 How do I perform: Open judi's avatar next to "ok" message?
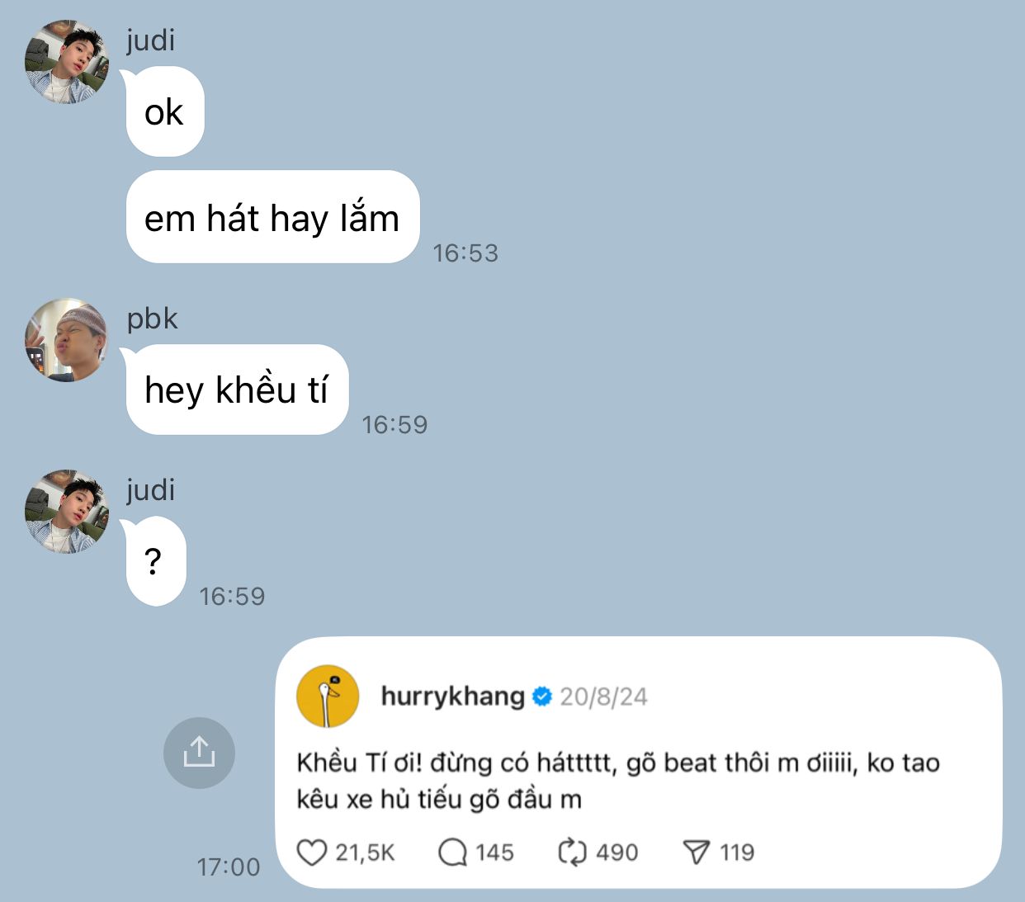[67, 62]
